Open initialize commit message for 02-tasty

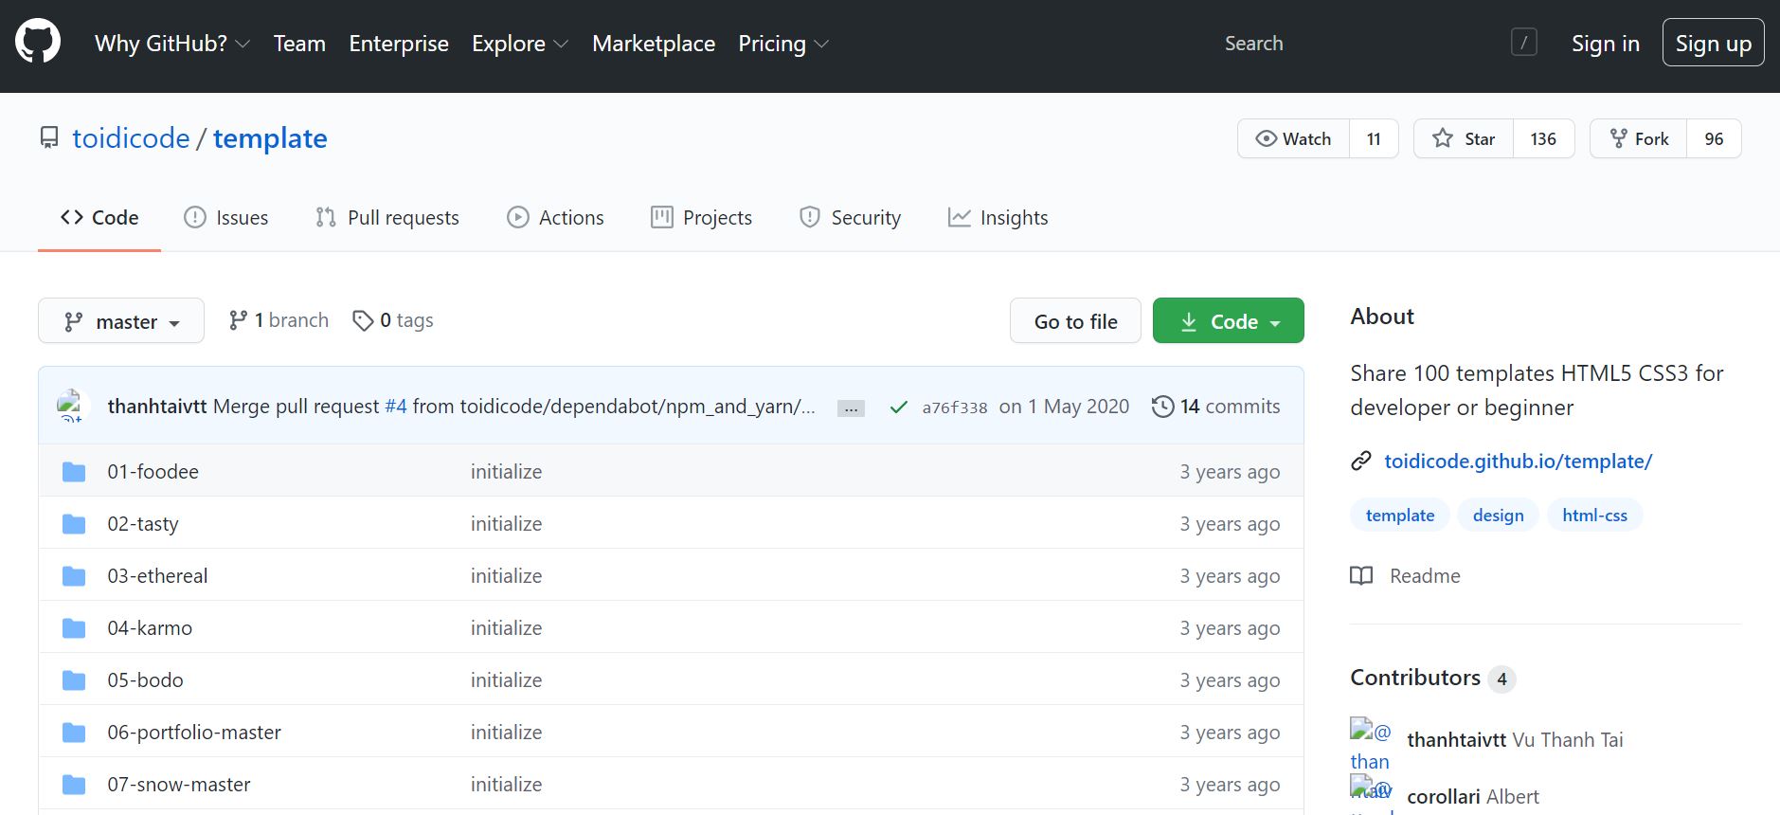(507, 524)
